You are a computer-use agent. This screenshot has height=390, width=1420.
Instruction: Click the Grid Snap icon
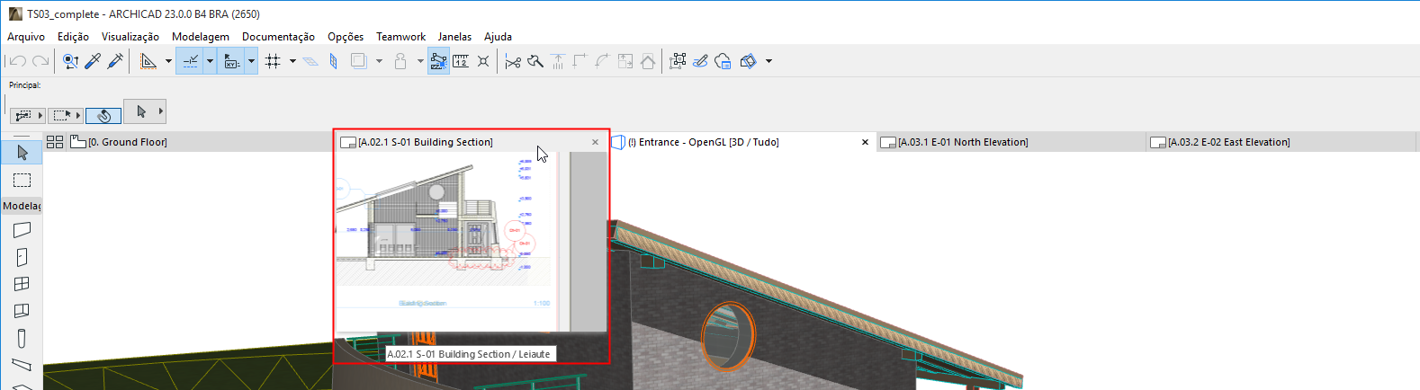(x=273, y=61)
